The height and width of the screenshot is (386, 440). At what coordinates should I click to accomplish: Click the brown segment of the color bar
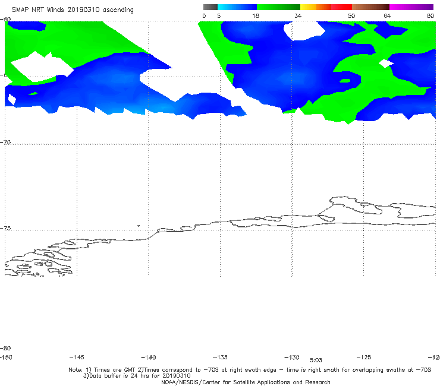[x=370, y=7]
